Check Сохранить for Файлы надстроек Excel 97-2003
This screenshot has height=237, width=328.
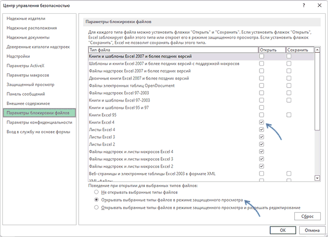tap(289, 93)
